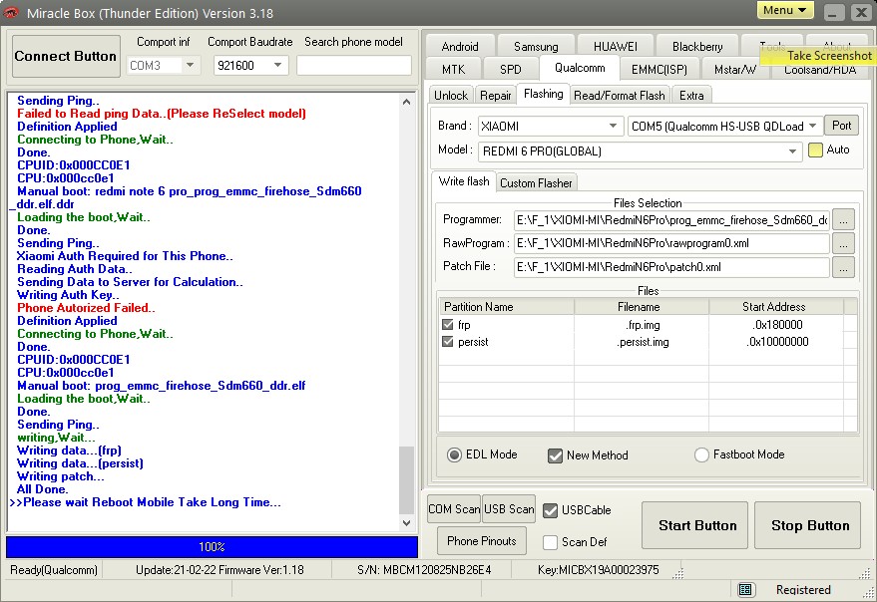Switch to the MTK tab
877x602 pixels.
454,70
